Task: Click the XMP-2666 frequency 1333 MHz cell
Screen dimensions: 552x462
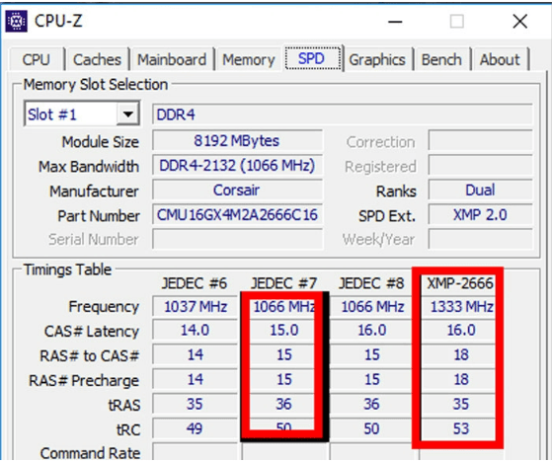Action: 461,306
